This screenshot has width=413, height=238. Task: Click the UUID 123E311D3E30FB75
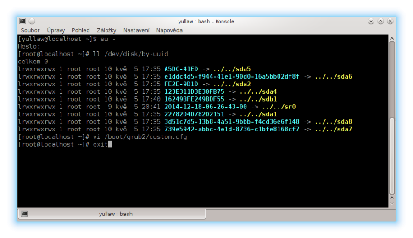pyautogui.click(x=195, y=91)
